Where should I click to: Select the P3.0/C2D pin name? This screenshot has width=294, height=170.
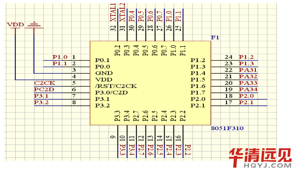[x=111, y=93]
